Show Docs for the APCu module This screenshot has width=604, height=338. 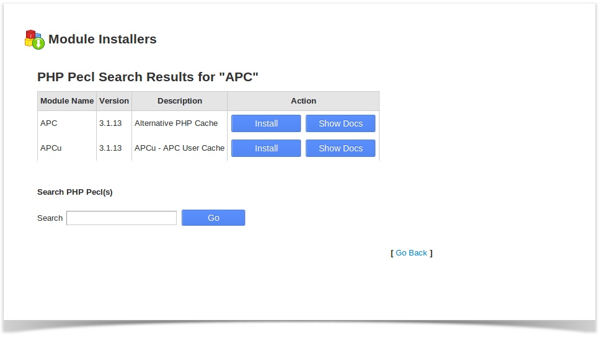(x=340, y=148)
